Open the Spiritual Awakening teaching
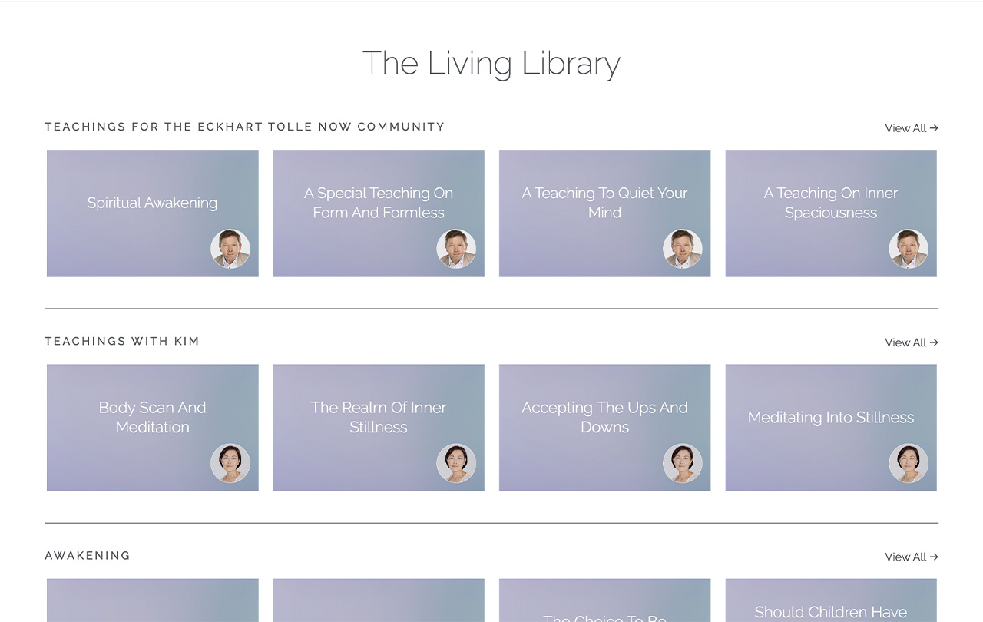Screen dimensions: 983x622 (x=153, y=213)
